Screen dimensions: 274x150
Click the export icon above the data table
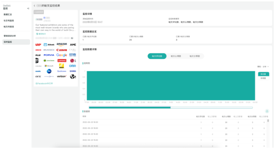(x=267, y=111)
